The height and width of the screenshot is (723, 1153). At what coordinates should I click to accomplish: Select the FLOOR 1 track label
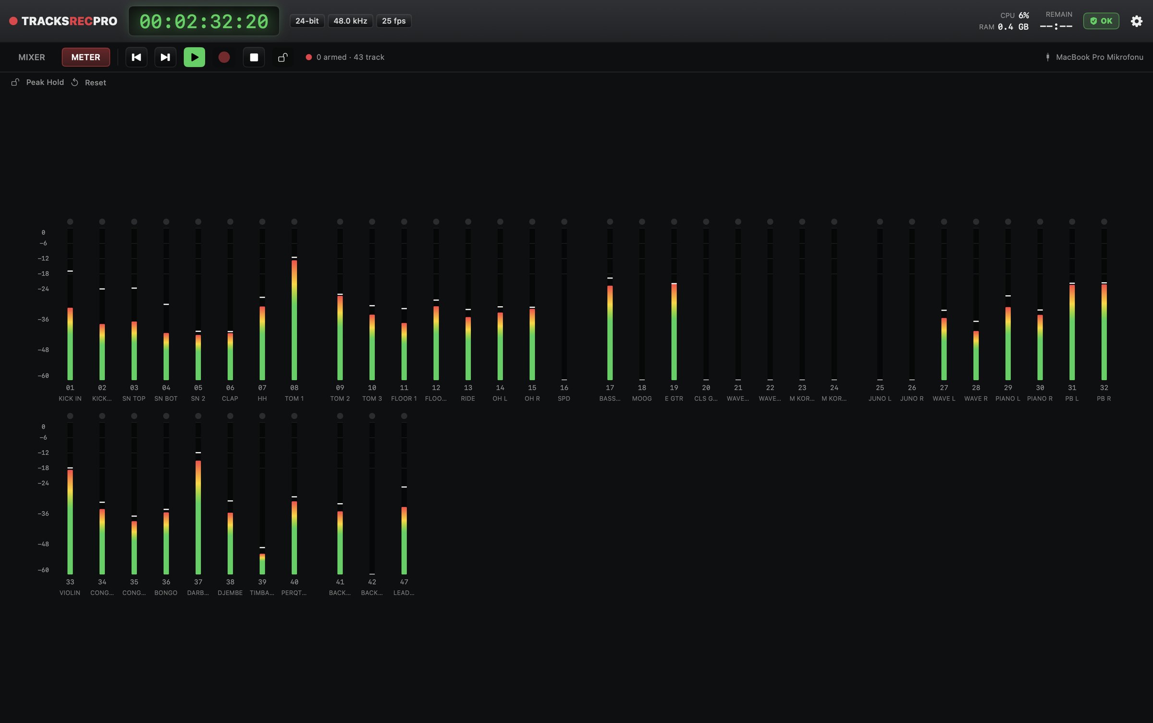[x=404, y=398]
